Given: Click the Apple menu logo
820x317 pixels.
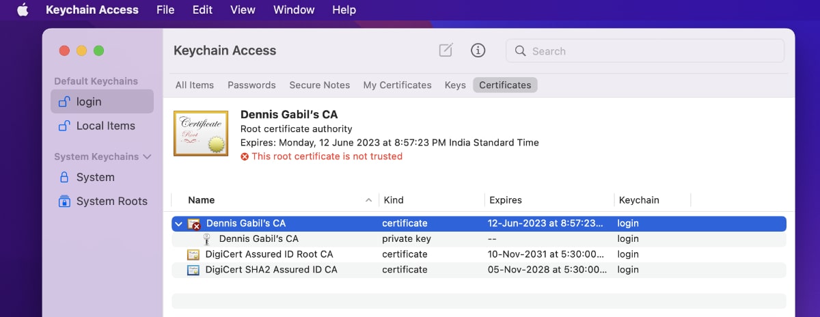Looking at the screenshot, I should click(23, 10).
